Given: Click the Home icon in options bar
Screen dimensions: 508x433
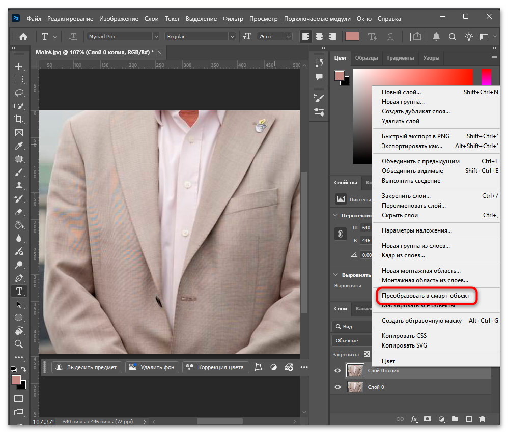Looking at the screenshot, I should click(23, 37).
